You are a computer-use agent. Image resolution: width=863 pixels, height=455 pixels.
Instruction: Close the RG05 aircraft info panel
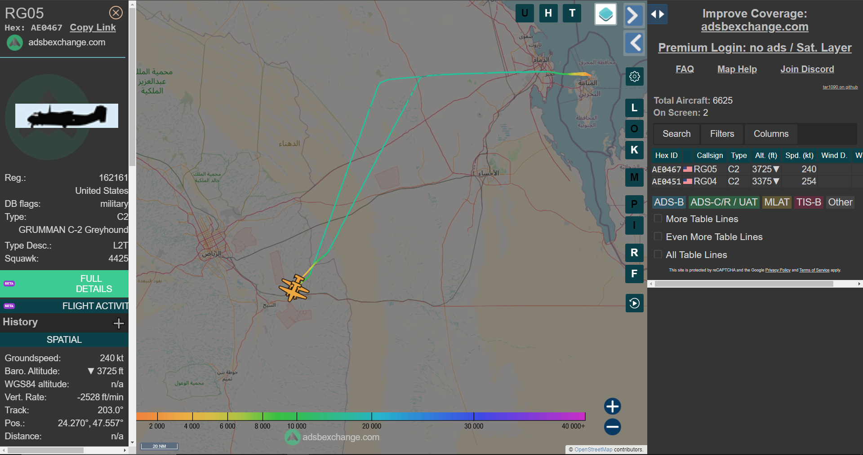116,13
